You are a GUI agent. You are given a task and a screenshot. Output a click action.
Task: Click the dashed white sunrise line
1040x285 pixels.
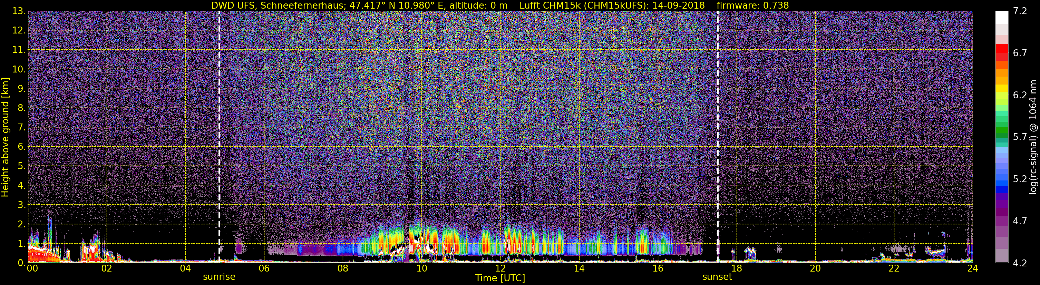[x=219, y=136]
